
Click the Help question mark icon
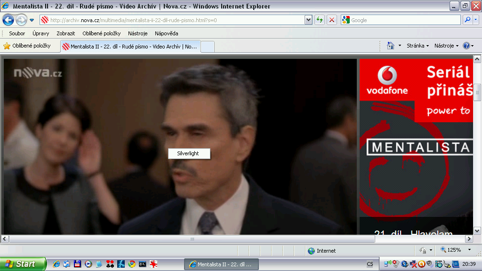pyautogui.click(x=466, y=46)
